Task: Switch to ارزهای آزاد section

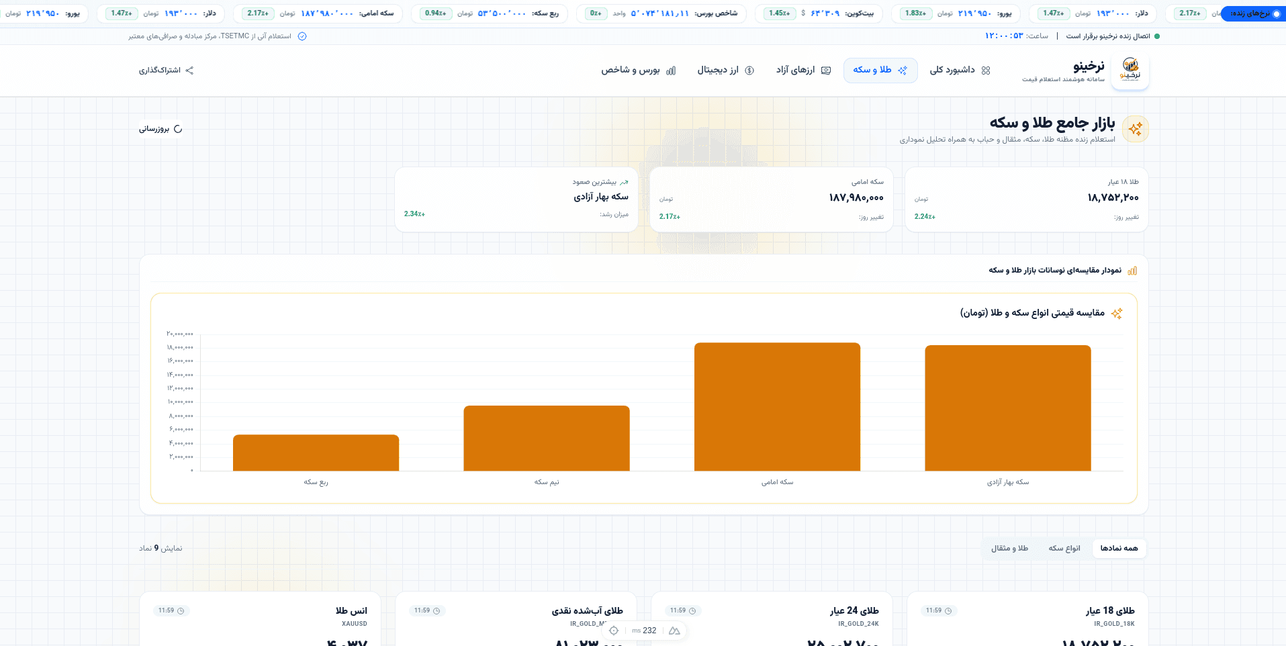Action: pyautogui.click(x=803, y=71)
